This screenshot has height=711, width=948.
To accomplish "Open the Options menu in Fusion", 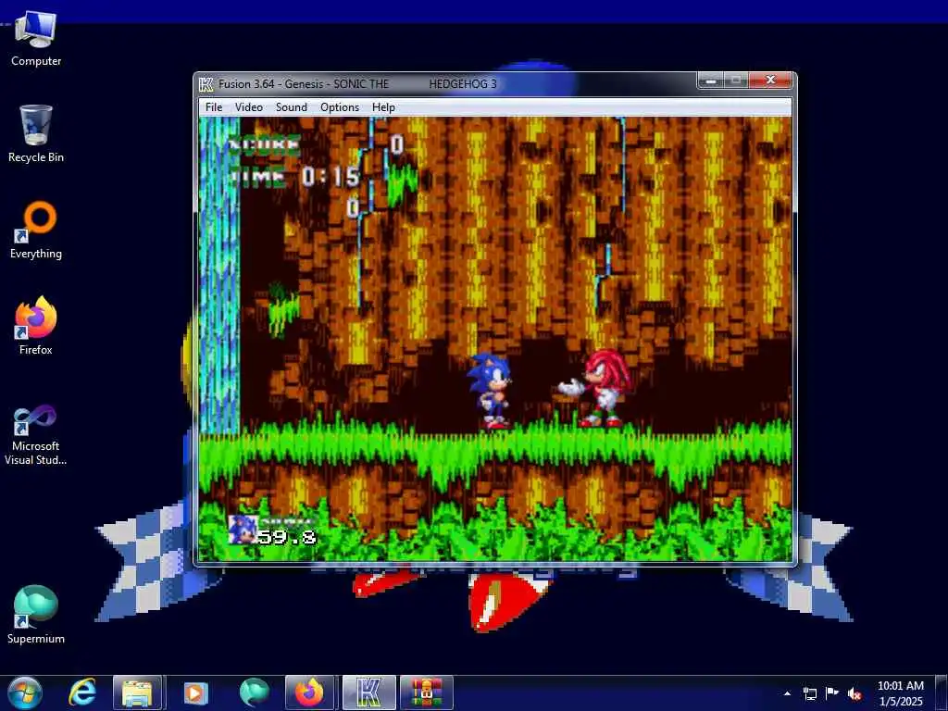I will (x=340, y=107).
